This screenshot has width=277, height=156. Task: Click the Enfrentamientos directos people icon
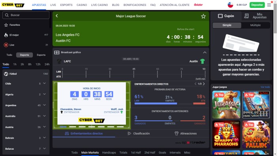67,133
